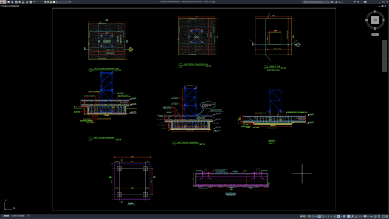Undo the last action

tap(34, 2)
